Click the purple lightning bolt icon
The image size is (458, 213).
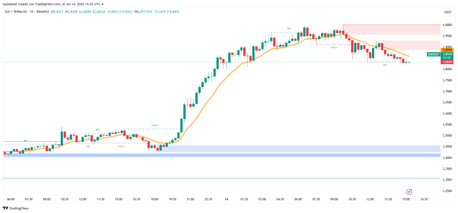409,192
